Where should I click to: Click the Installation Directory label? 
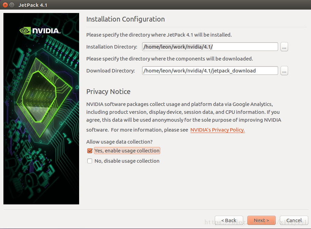pos(112,47)
